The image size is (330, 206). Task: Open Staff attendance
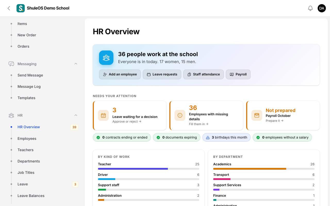coord(203,74)
